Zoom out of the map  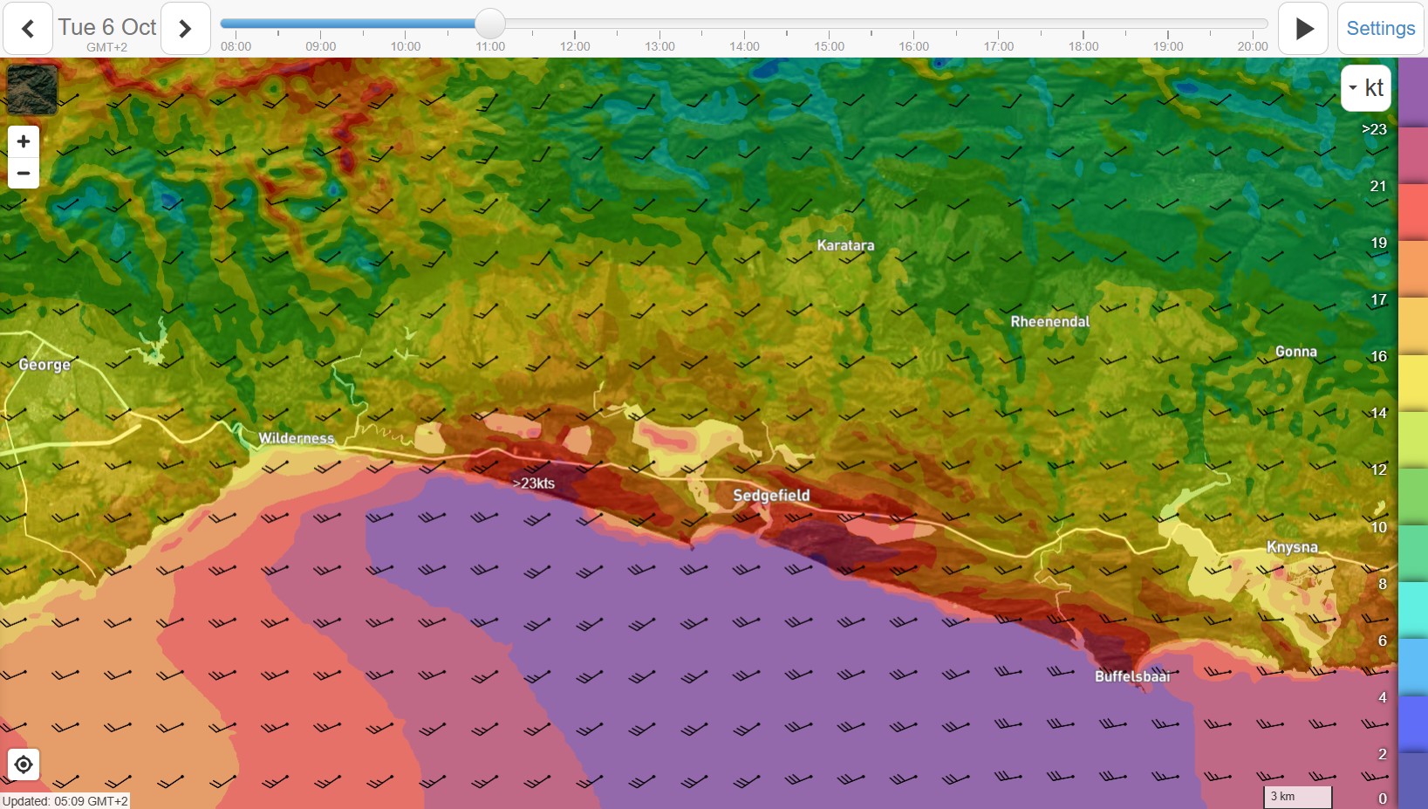tap(24, 173)
